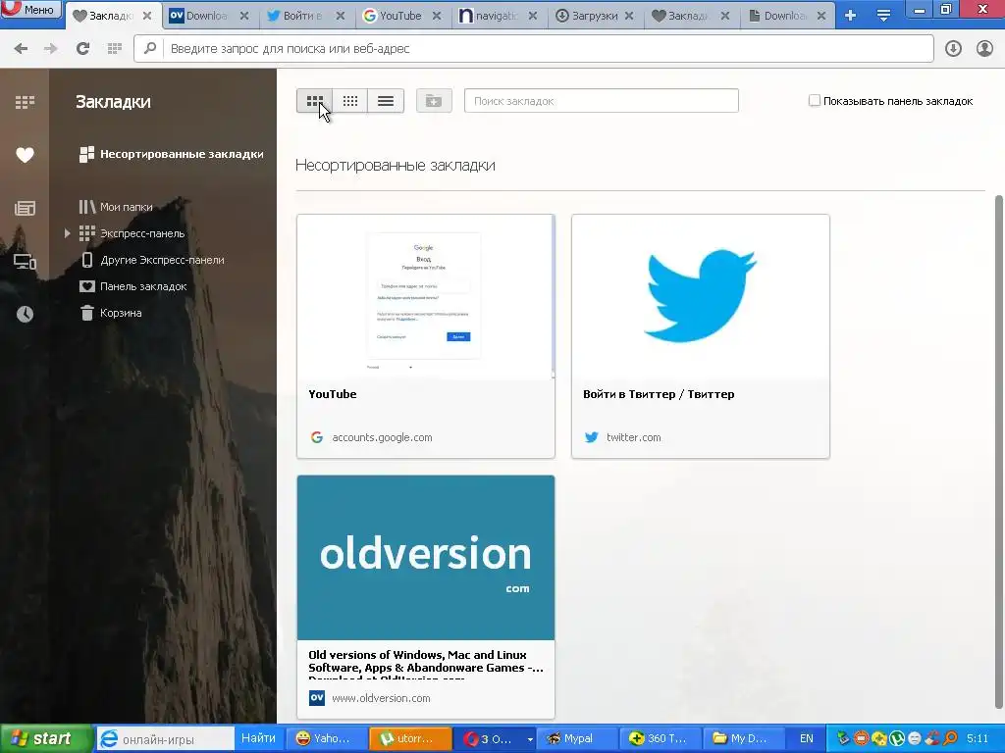The image size is (1005, 753).
Task: Open My D... folder taskbar item
Action: coord(744,738)
